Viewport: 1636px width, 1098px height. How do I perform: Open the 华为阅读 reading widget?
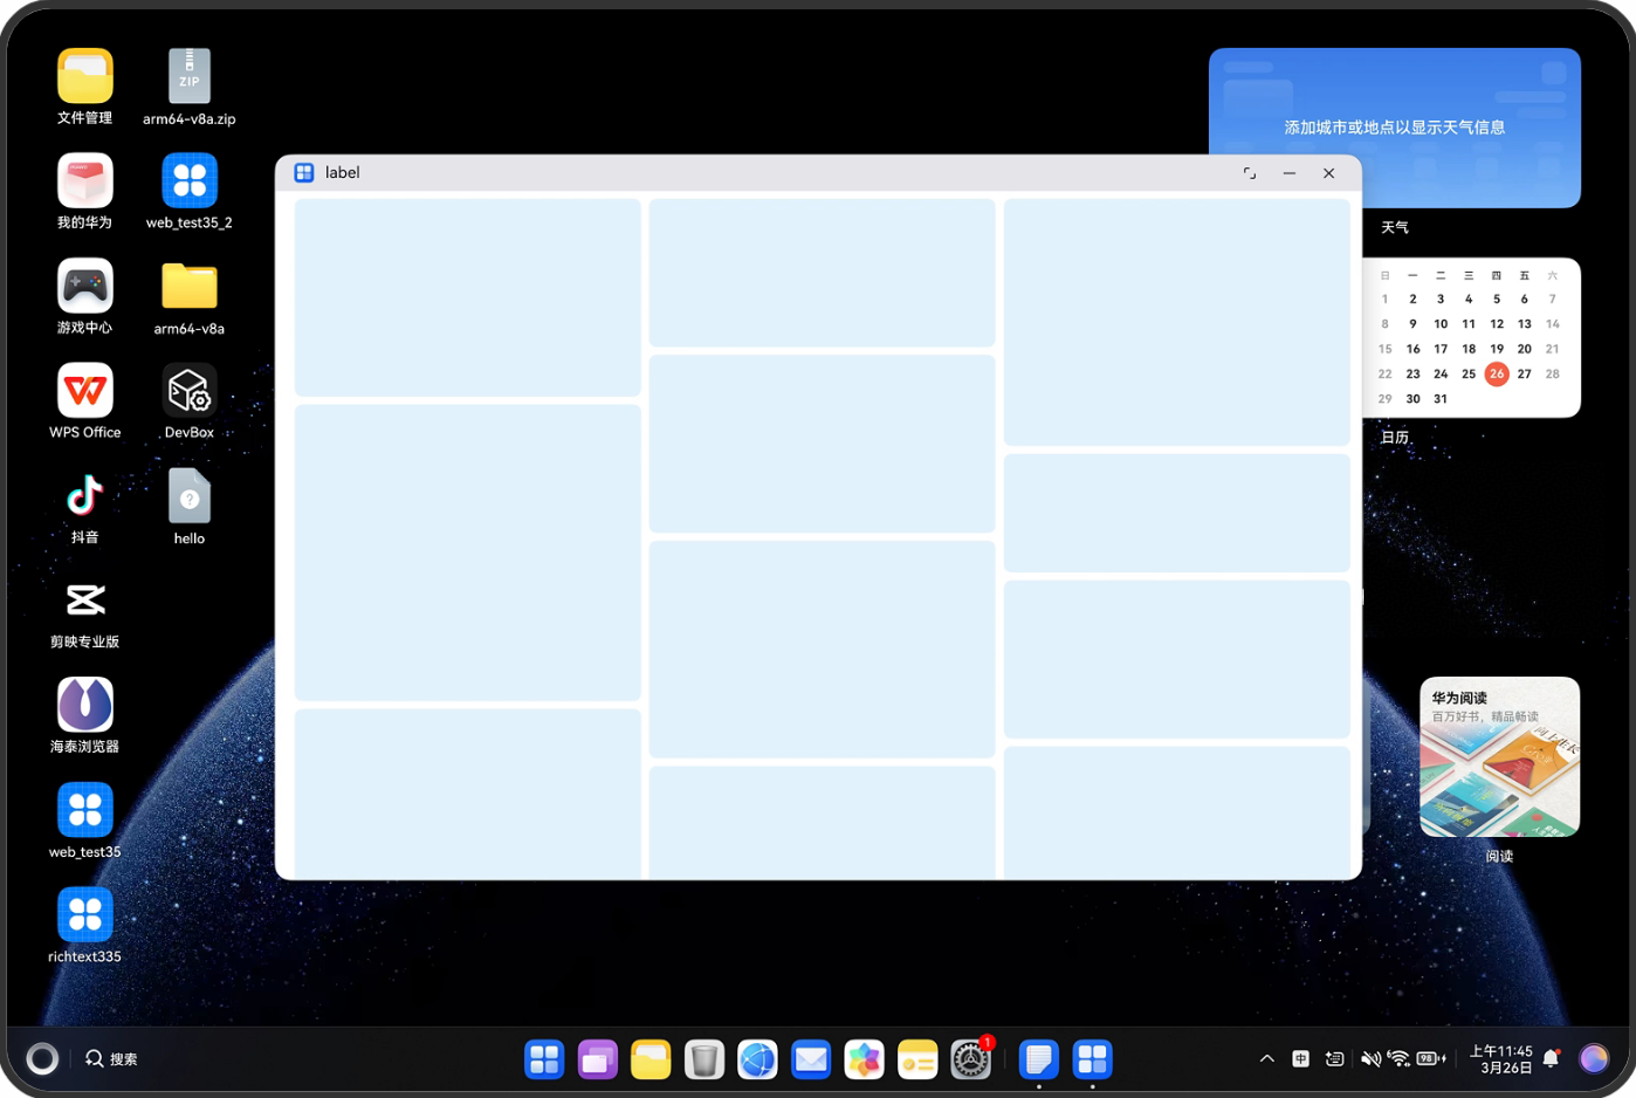point(1499,756)
